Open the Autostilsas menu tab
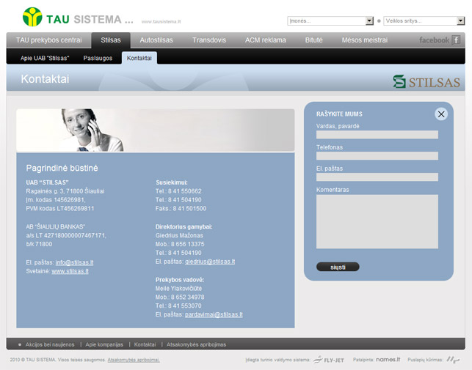 coord(156,40)
